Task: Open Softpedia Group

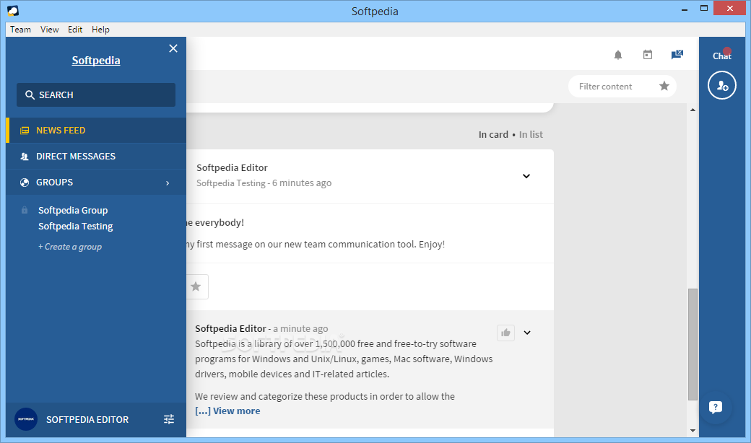Action: (x=73, y=210)
